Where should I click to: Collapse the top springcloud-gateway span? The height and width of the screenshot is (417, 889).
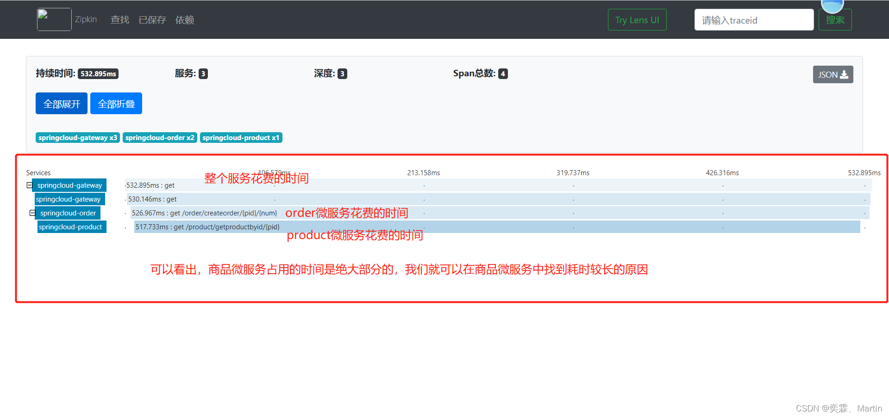pyautogui.click(x=30, y=185)
